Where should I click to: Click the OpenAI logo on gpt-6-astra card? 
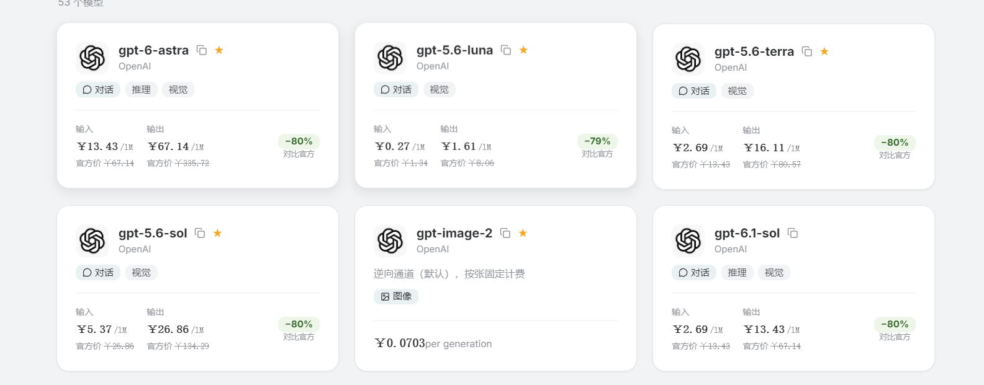[92, 58]
